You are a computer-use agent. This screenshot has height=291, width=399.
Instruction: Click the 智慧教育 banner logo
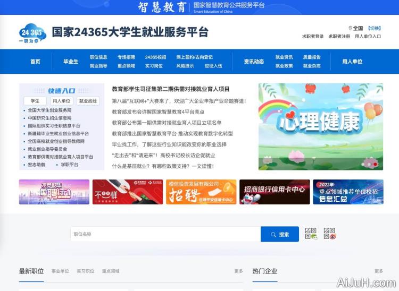click(162, 7)
